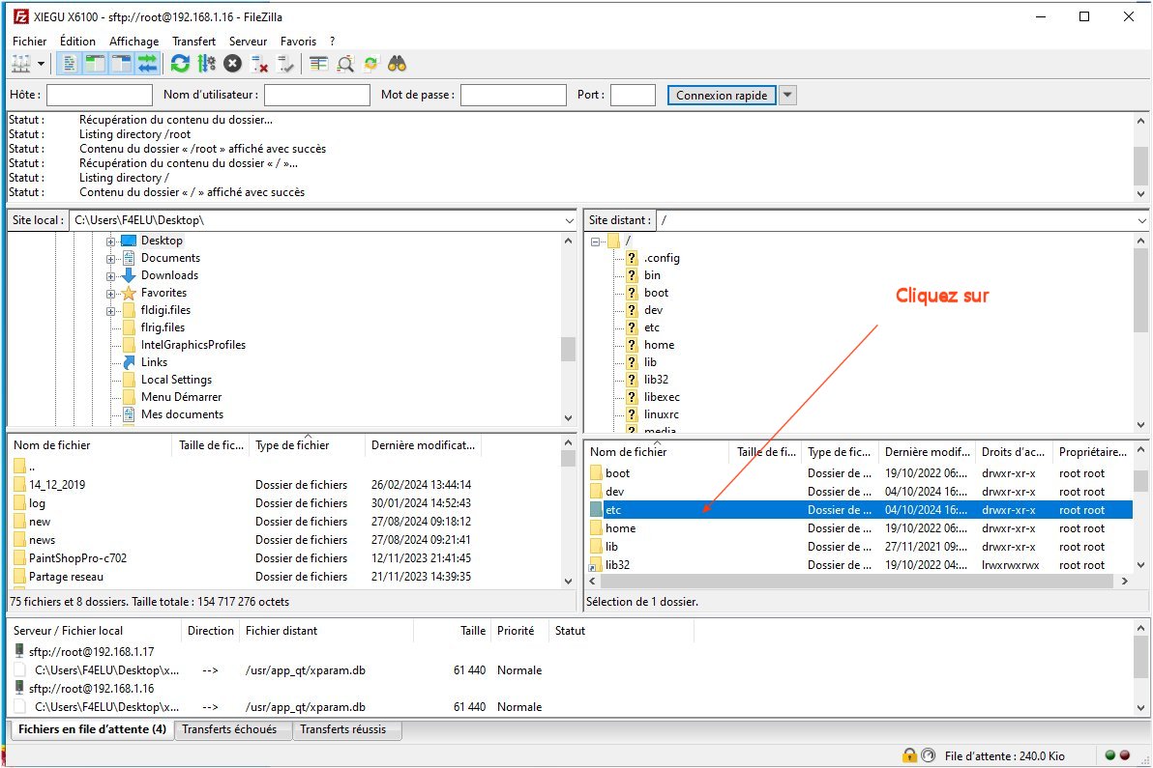This screenshot has height=768, width=1153.
Task: Cancel current operation icon
Action: click(x=232, y=64)
